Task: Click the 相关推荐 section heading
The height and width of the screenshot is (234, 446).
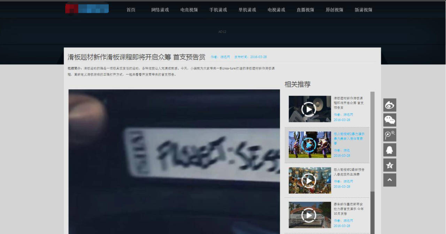Action: [298, 84]
